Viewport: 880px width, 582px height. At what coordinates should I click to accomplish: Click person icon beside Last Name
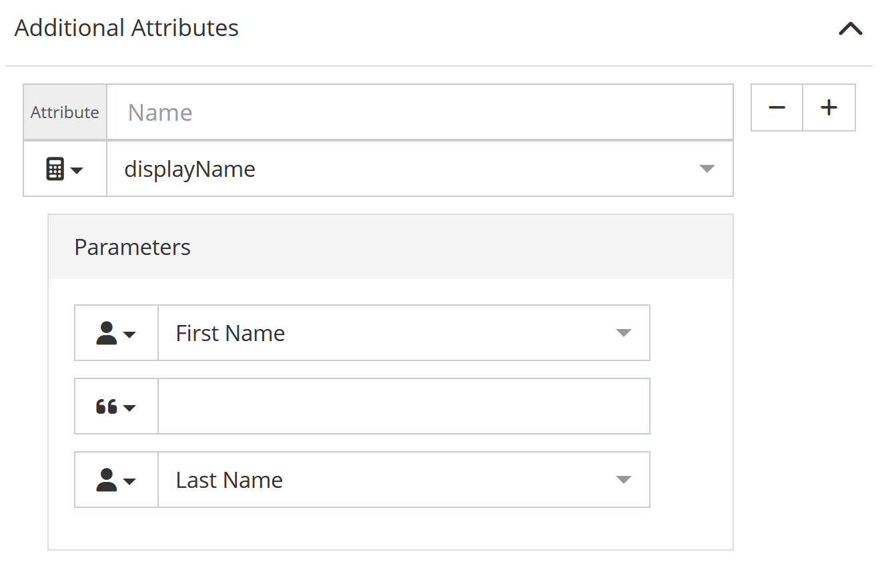coord(106,480)
